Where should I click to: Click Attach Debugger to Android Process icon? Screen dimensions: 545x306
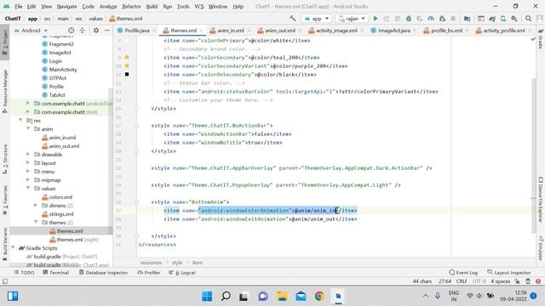coord(442,19)
